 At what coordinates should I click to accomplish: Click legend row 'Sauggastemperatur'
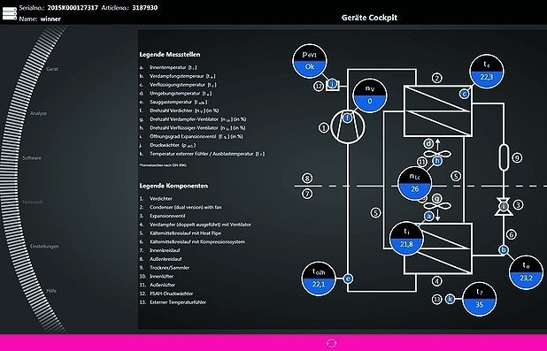(x=173, y=103)
